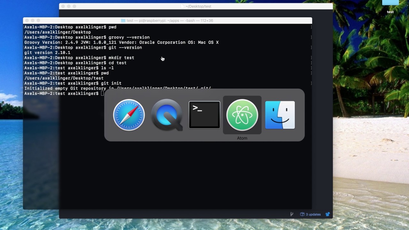The width and height of the screenshot is (409, 230).
Task: Choose Terminal in the app switcher
Action: coord(204,115)
